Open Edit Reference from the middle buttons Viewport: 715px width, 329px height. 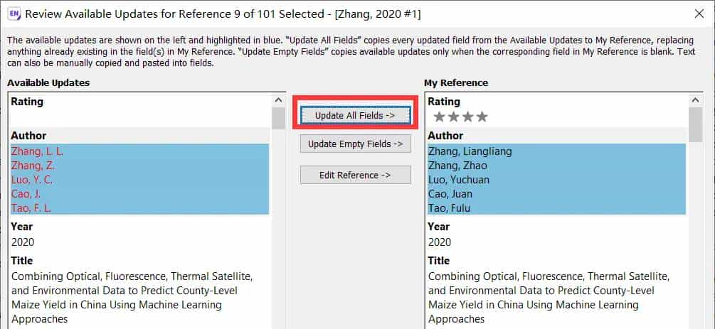coord(355,175)
